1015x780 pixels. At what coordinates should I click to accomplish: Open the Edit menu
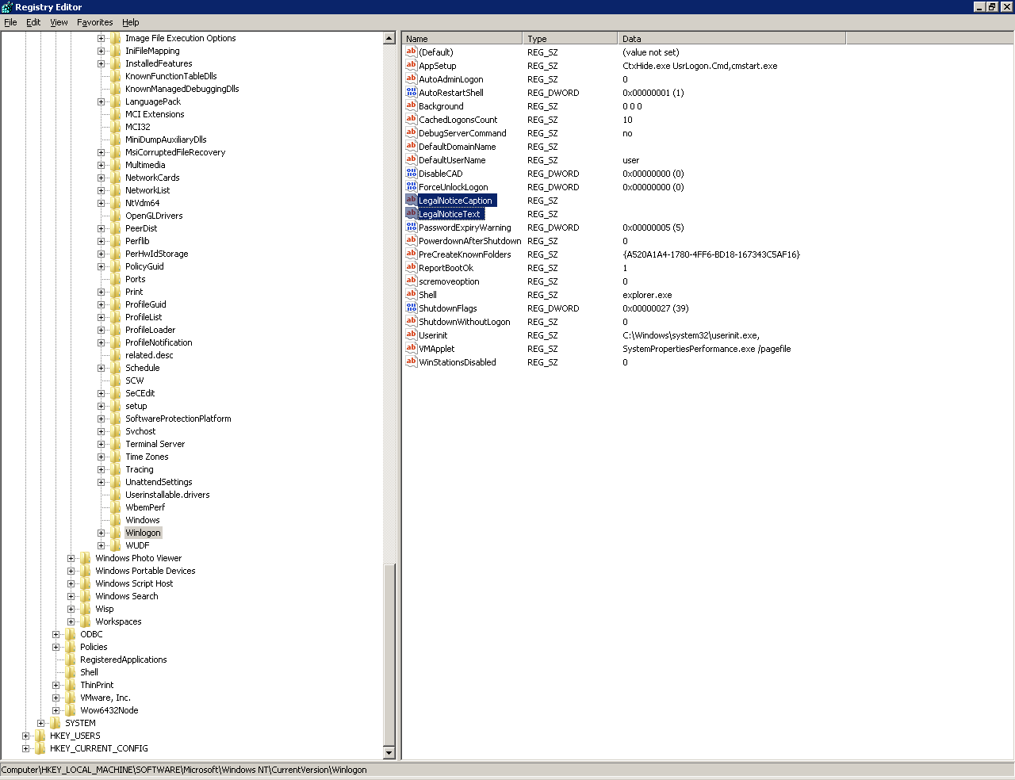click(33, 22)
